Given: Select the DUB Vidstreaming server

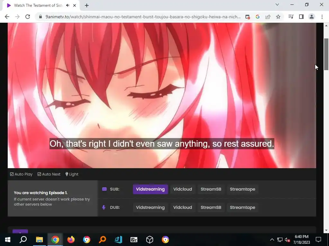Looking at the screenshot, I should click(150, 208).
